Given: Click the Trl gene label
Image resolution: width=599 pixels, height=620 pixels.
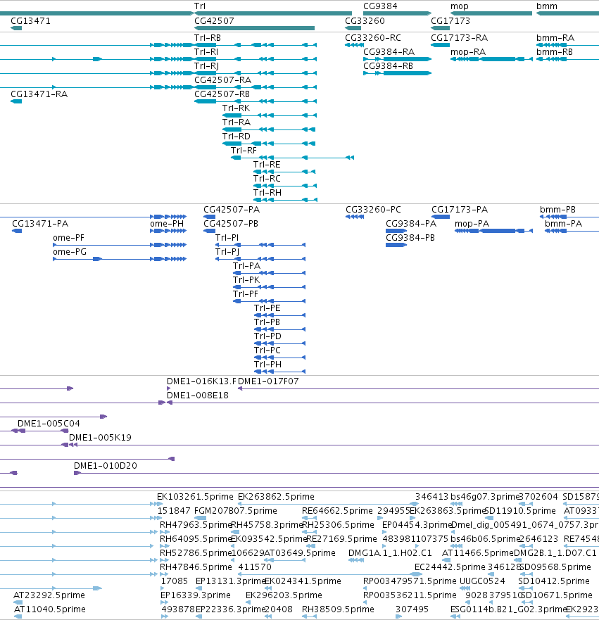Looking at the screenshot, I should click(200, 6).
